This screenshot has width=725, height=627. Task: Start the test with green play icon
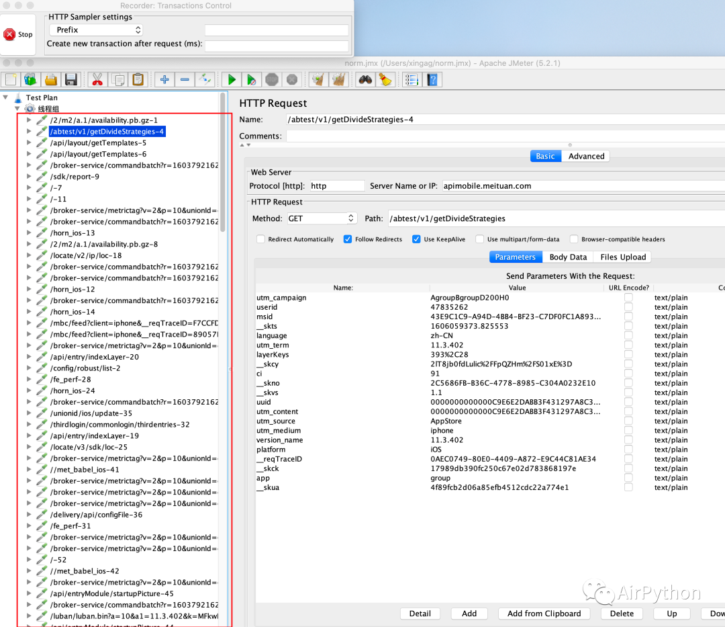point(232,79)
